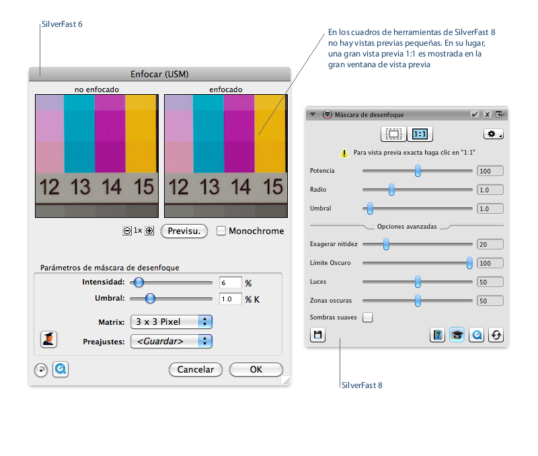Image resolution: width=538 pixels, height=456 pixels.
Task: Toggle the Sombras suaves checkbox
Action: (x=367, y=317)
